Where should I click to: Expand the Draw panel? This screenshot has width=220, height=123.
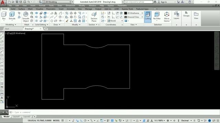click(x=57, y=25)
